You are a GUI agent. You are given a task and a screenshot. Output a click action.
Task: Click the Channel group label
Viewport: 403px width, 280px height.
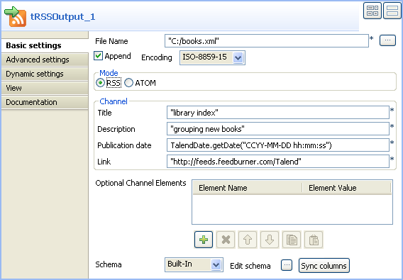(114, 101)
